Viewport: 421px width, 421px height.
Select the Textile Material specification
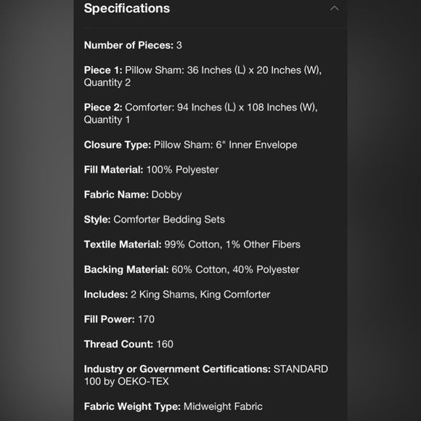[x=192, y=245]
